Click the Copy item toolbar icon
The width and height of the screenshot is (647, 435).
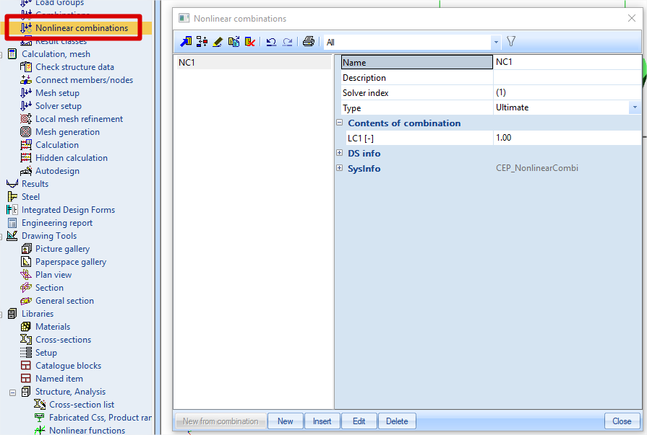click(x=233, y=42)
